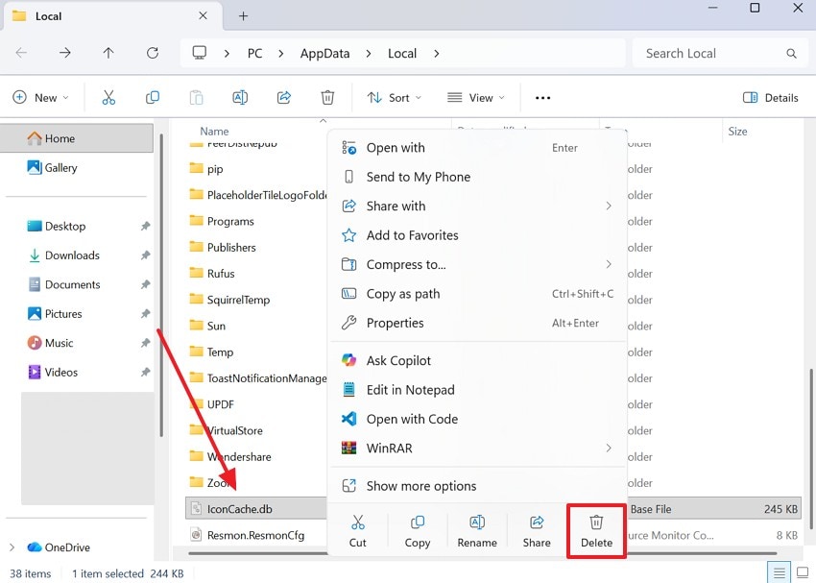The height and width of the screenshot is (583, 816).
Task: Click Local in the address bar
Action: click(x=402, y=53)
